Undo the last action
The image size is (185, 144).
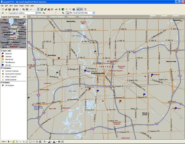pyautogui.click(x=31, y=9)
